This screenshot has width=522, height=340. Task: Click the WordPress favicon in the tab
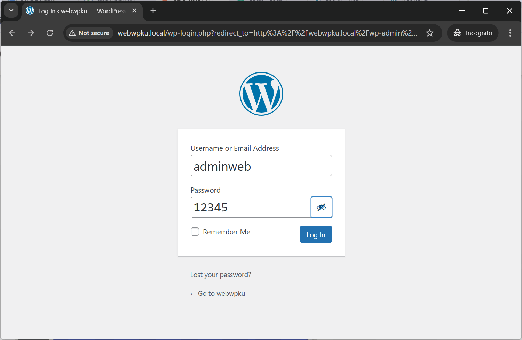[x=30, y=10]
